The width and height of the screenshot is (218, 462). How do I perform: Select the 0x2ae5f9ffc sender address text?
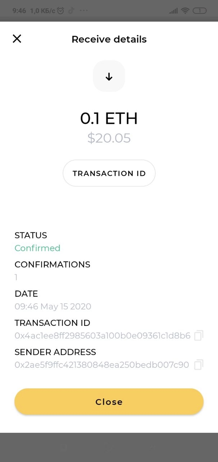coord(102,365)
